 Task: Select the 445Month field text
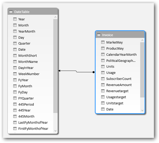(x=26, y=116)
